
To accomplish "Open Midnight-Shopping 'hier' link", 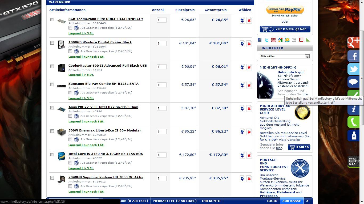I will (x=306, y=94).
